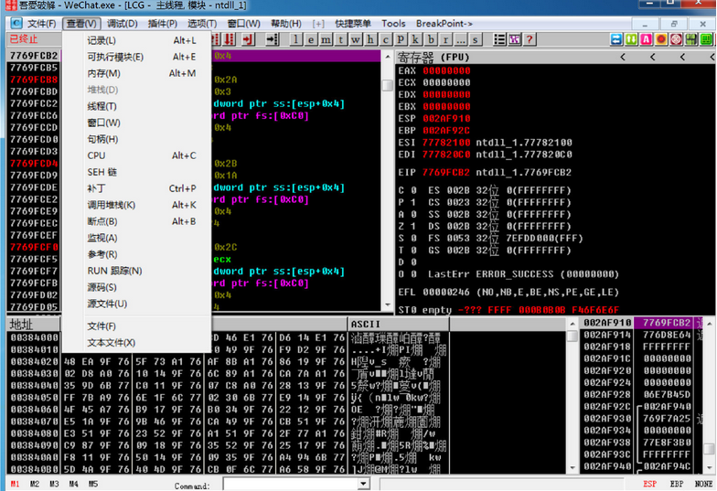This screenshot has height=491, width=717.
Task: Show the Breakpoints 'b' toolbar button
Action: coord(431,39)
